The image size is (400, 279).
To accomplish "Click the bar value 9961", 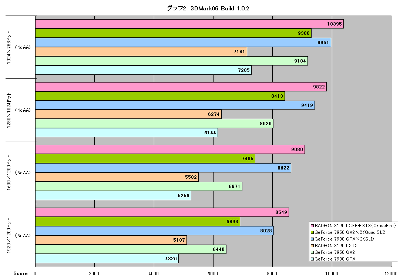I will coord(323,42).
